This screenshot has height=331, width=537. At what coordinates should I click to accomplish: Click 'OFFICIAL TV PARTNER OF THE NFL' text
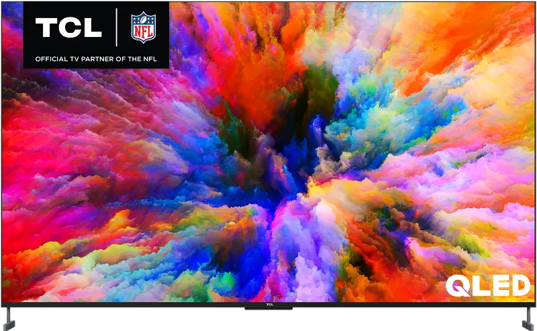96,59
